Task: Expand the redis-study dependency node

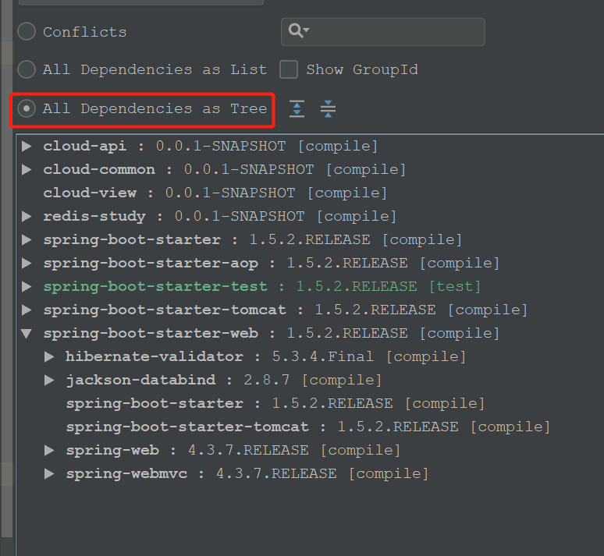Action: pos(27,216)
